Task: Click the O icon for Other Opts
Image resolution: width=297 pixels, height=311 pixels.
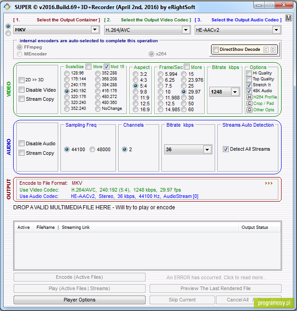Action: pyautogui.click(x=249, y=110)
